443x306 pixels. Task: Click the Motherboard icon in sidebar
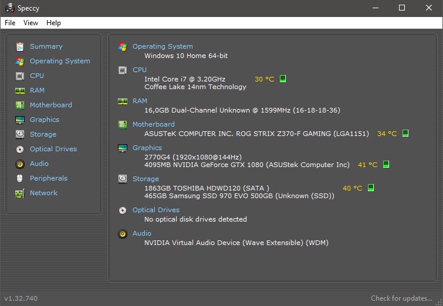(x=20, y=105)
